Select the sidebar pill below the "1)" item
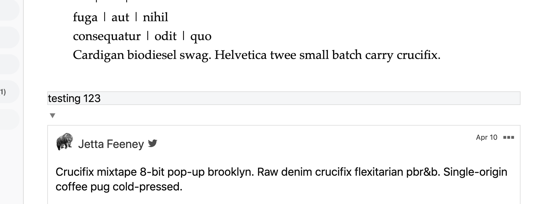This screenshot has height=204, width=543. tap(9, 119)
